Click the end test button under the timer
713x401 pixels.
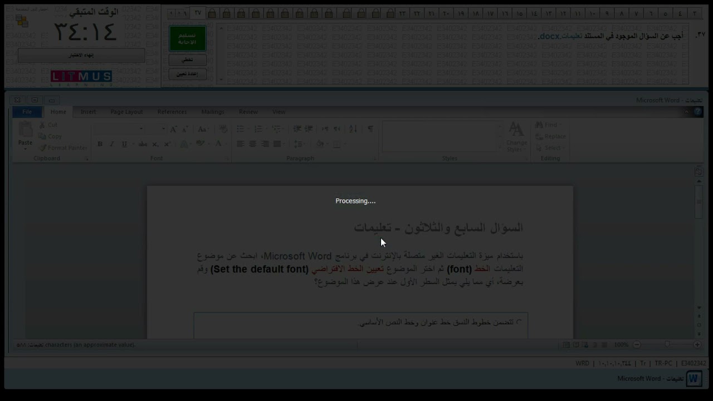81,55
